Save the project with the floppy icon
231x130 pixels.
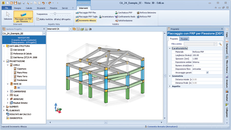coord(15,3)
